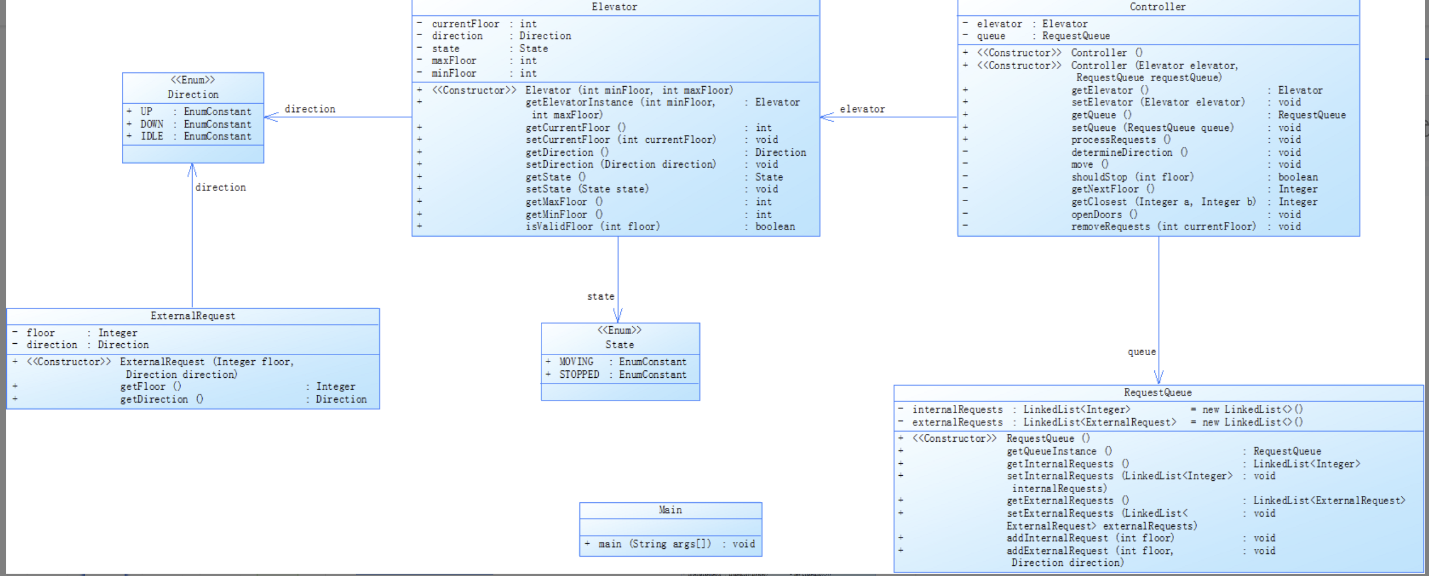The image size is (1429, 576).
Task: Select the UP enum constant
Action: pyautogui.click(x=189, y=112)
